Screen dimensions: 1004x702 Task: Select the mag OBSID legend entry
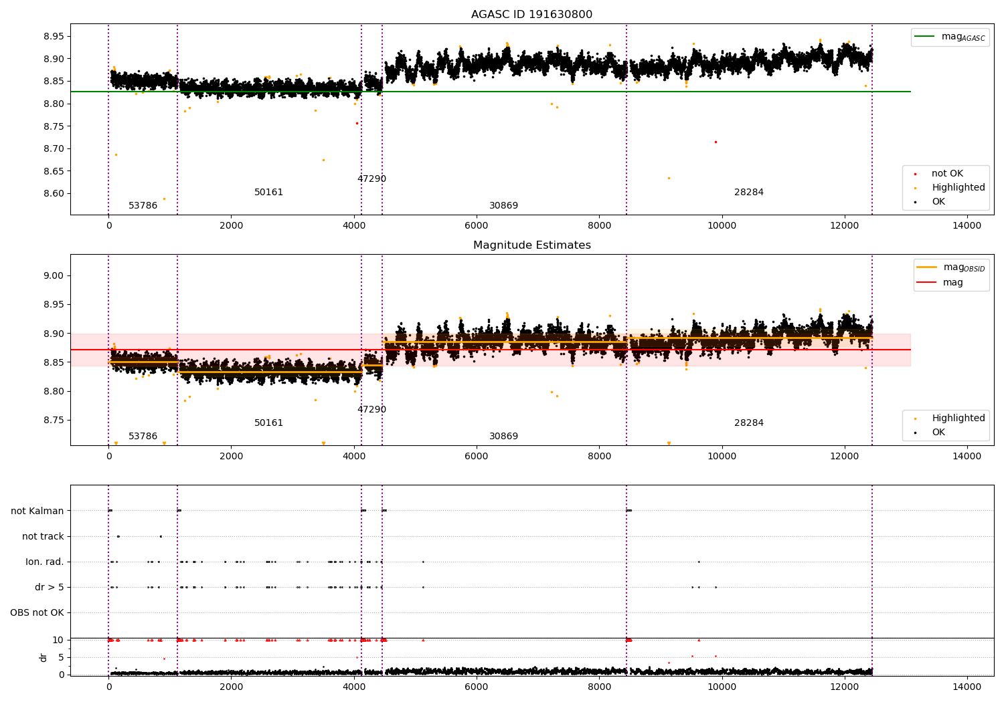click(952, 267)
